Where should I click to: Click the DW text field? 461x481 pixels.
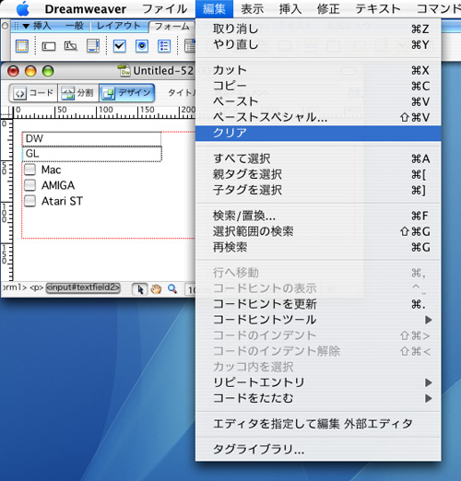tap(91, 138)
